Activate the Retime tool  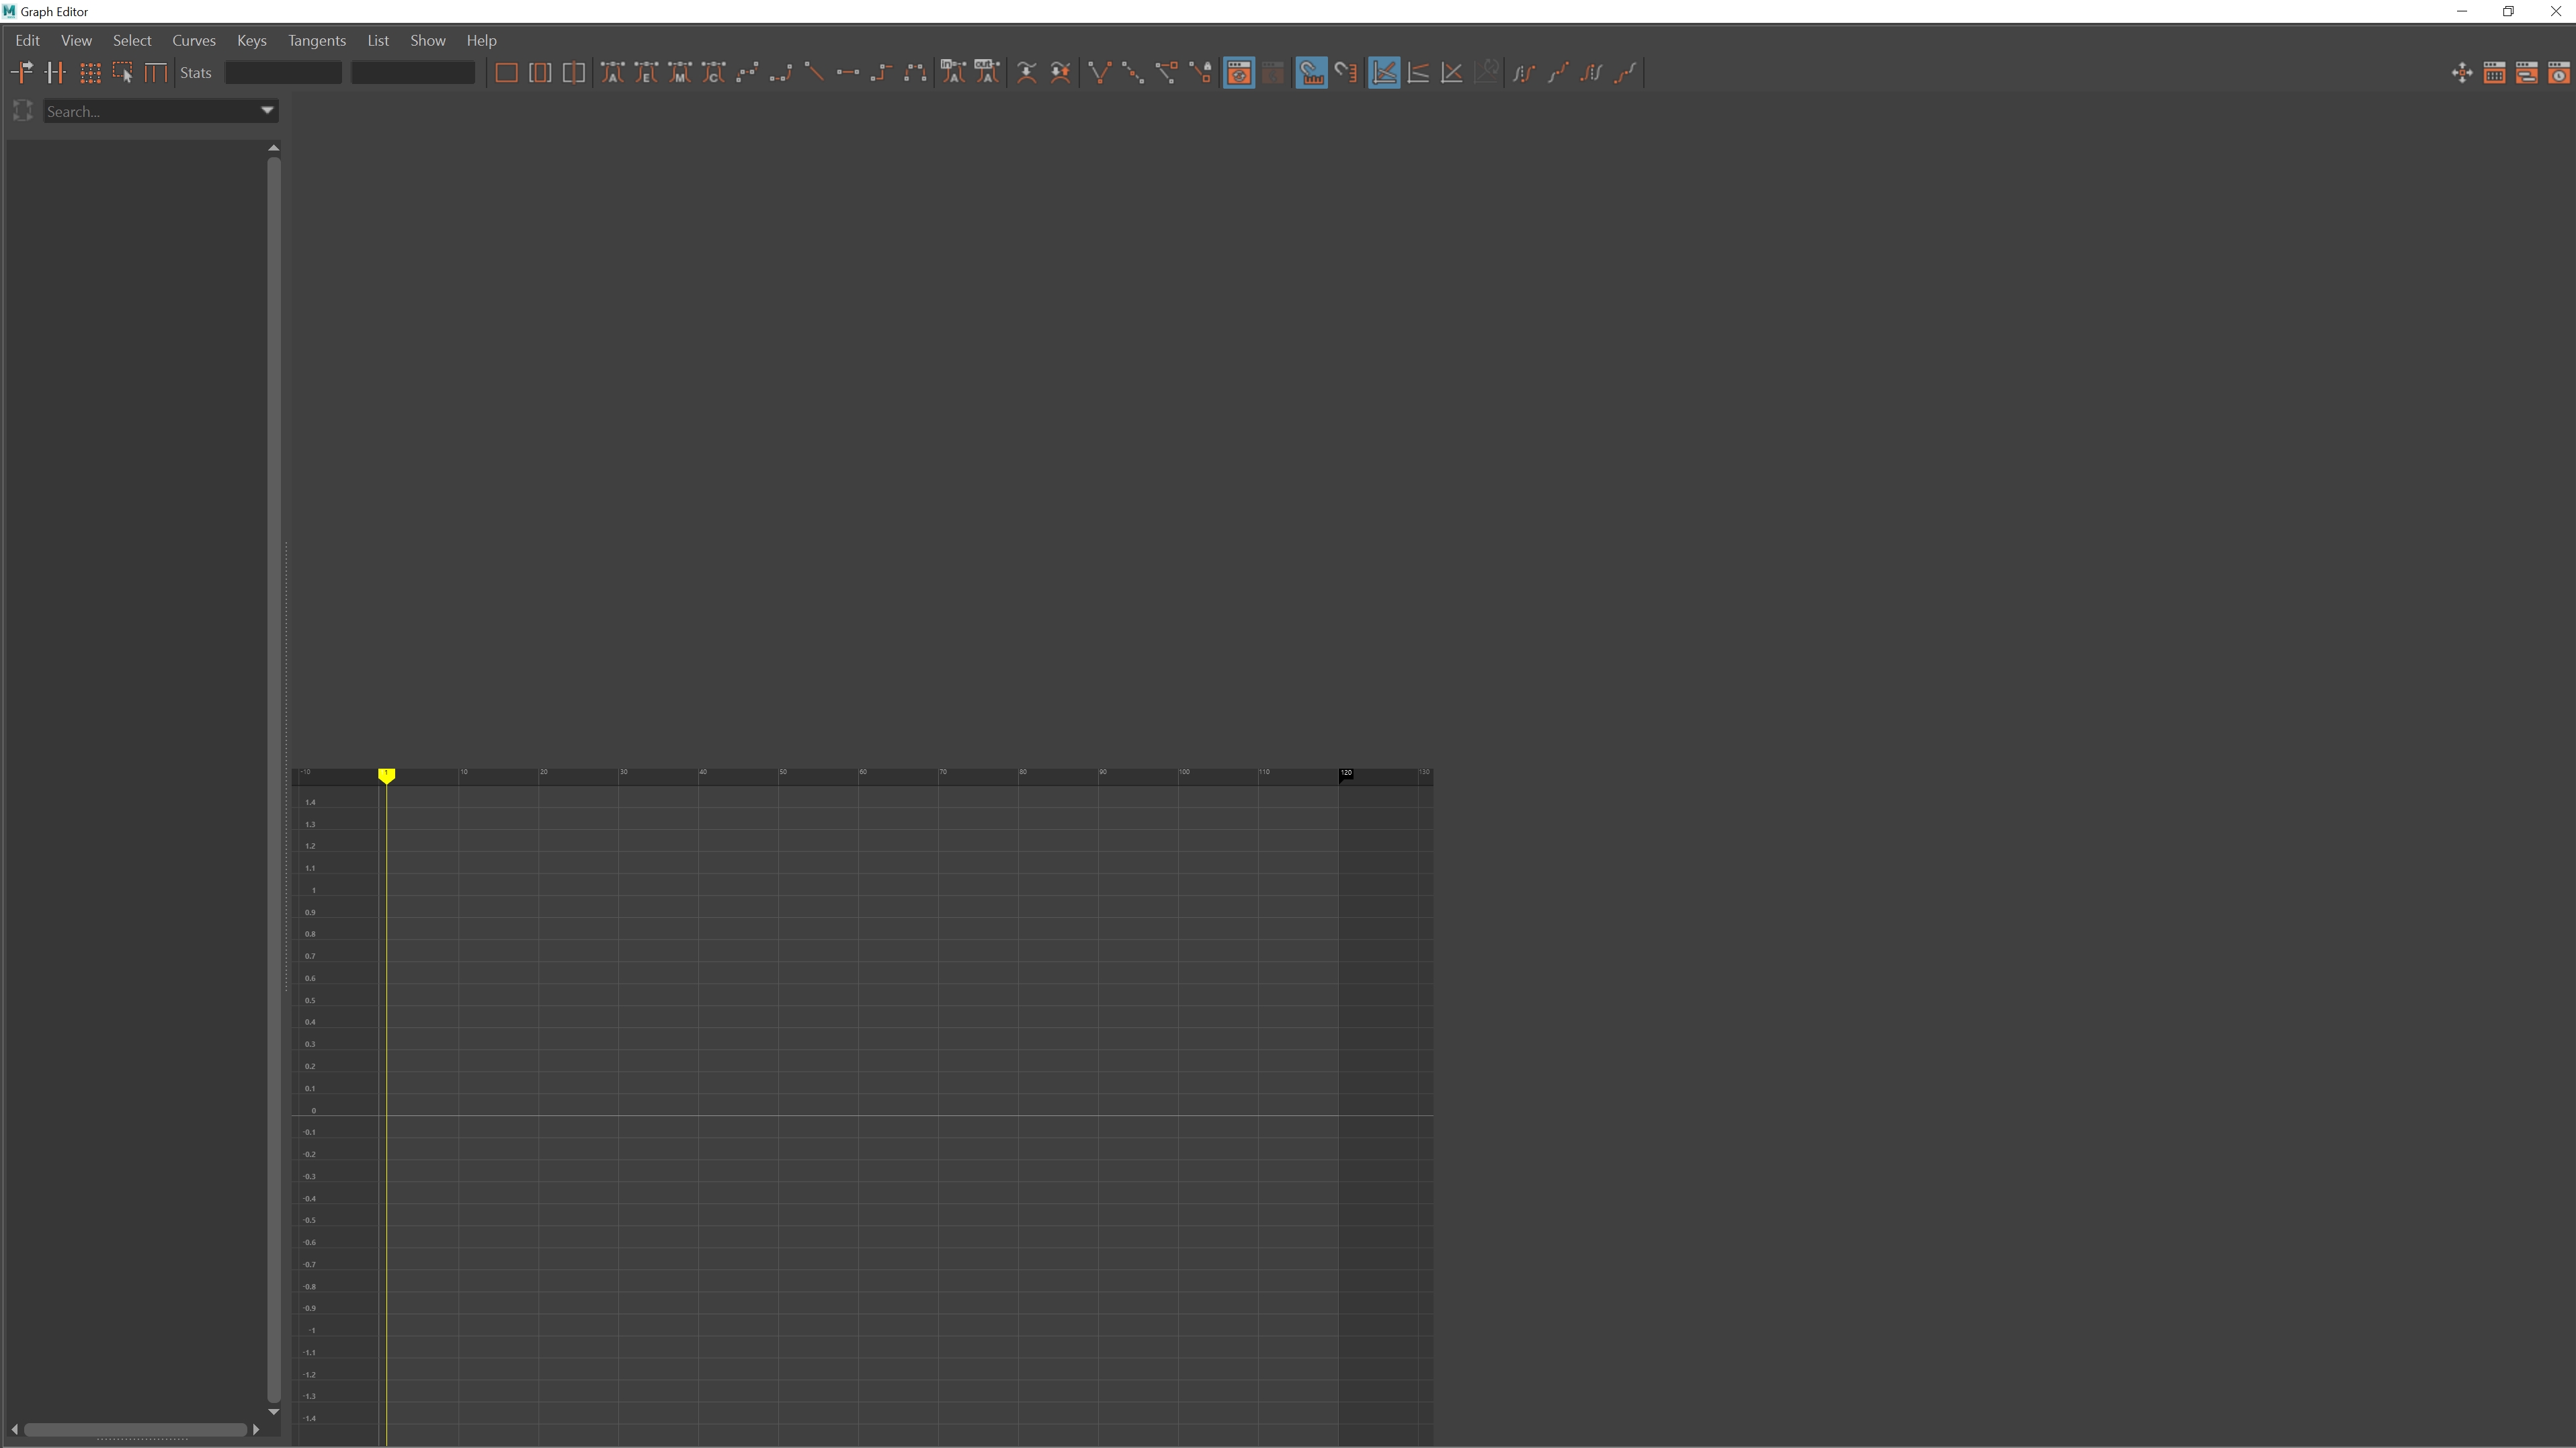pos(156,72)
